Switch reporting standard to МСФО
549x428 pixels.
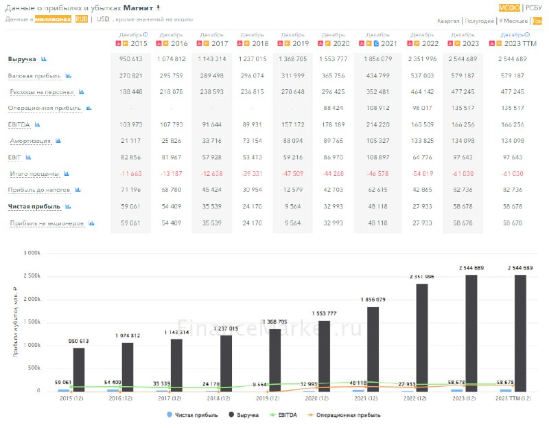[509, 8]
